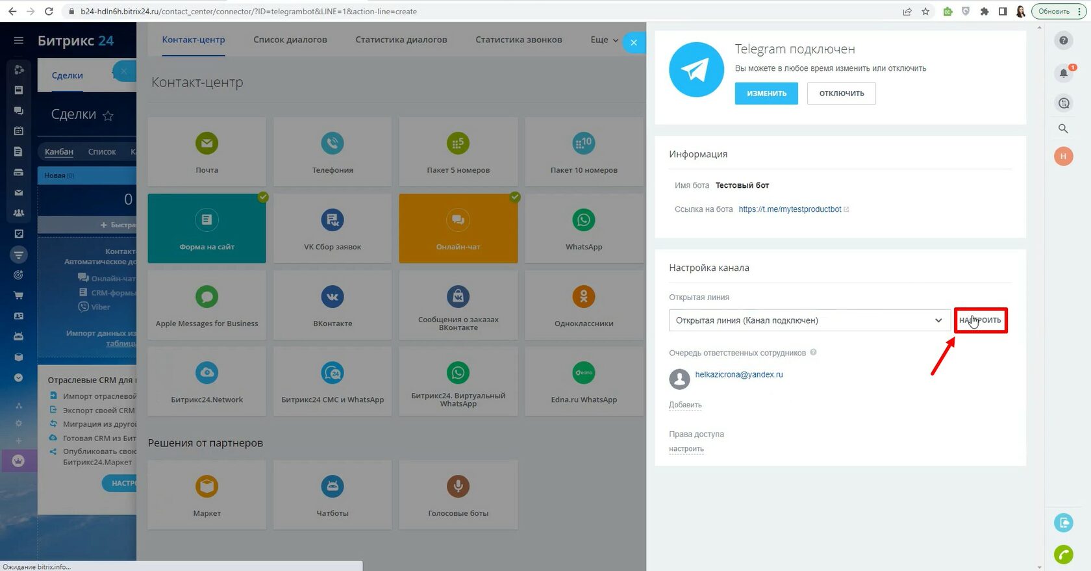Click НАСТРОИТЬ next to open line
Image resolution: width=1091 pixels, height=571 pixels.
click(x=981, y=320)
